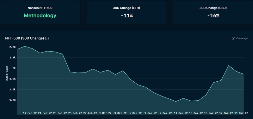Click the info icon beside NFT-500 (30D Change)
Viewport: 253px width, 119px height.
(x=47, y=38)
